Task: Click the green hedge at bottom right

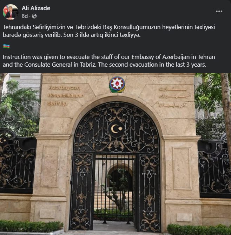Action: [199, 229]
